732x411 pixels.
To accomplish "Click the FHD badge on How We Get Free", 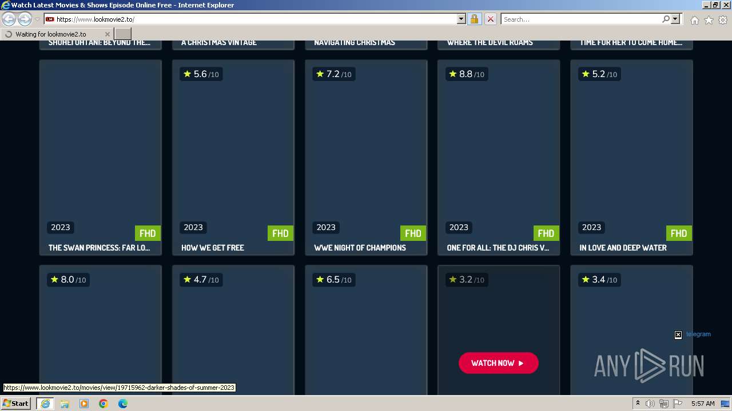I will pos(280,233).
